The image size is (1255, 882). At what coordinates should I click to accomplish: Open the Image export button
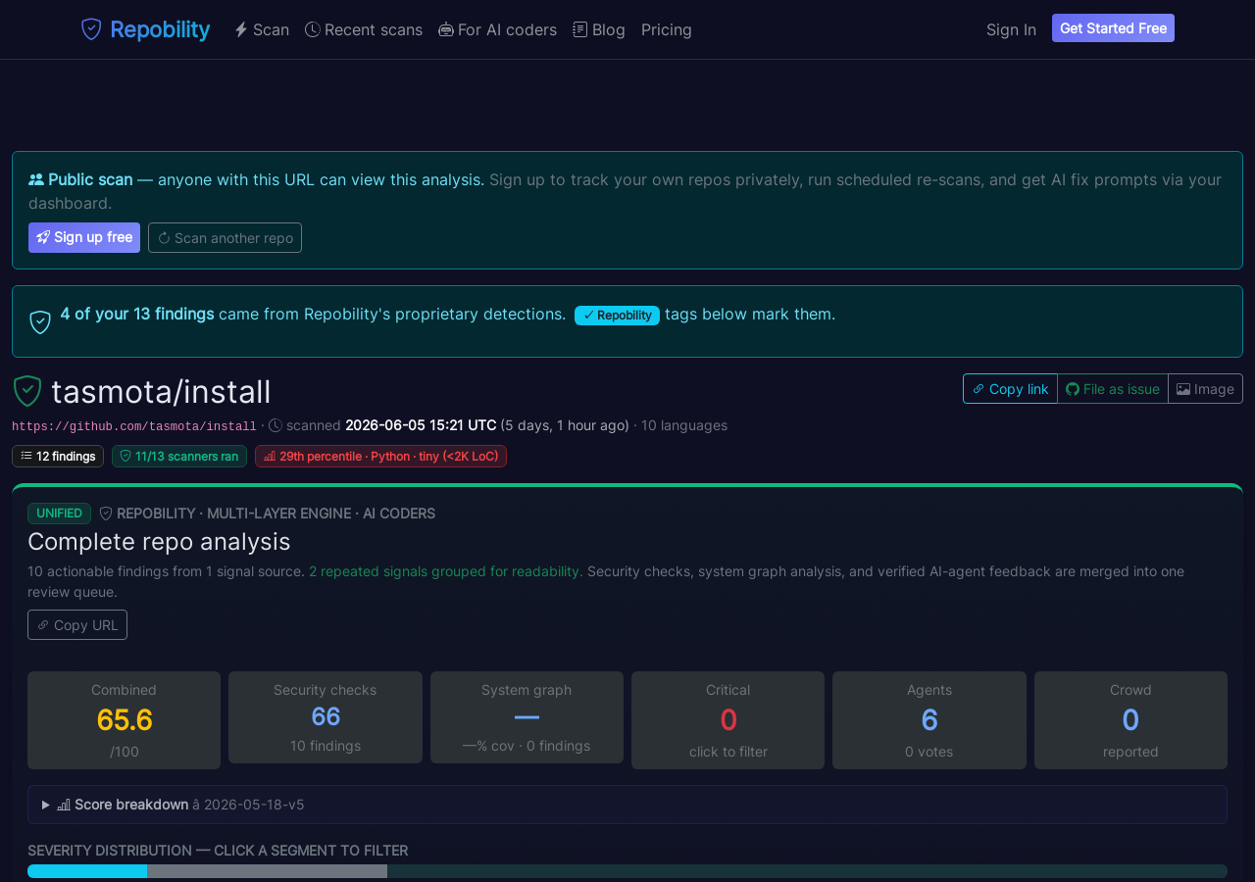[x=1205, y=388]
